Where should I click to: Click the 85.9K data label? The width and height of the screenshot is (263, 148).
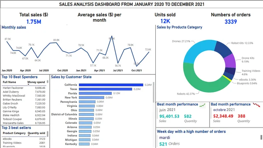pyautogui.click(x=56, y=40)
